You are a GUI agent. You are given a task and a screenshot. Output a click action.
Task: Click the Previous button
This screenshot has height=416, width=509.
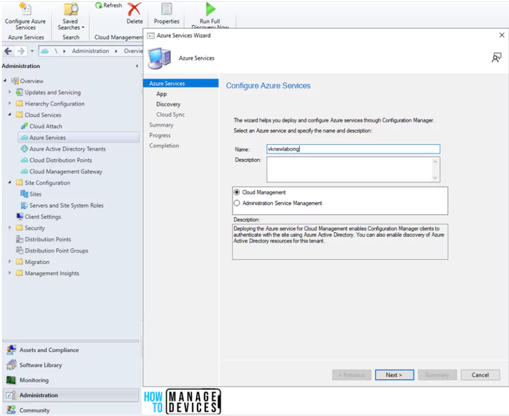(352, 375)
